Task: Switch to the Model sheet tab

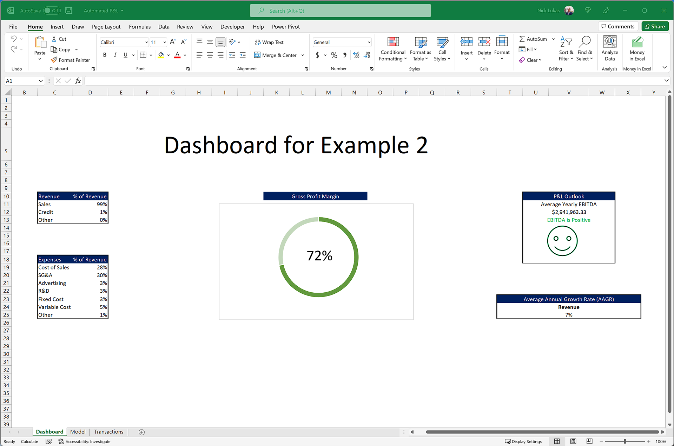Action: 78,432
